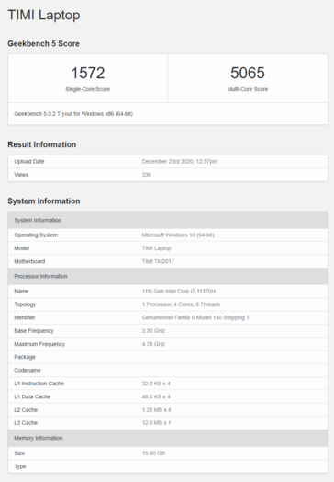Select Microsoft Windows 10 (64-bit) value
This screenshot has width=334, height=482.
click(178, 235)
